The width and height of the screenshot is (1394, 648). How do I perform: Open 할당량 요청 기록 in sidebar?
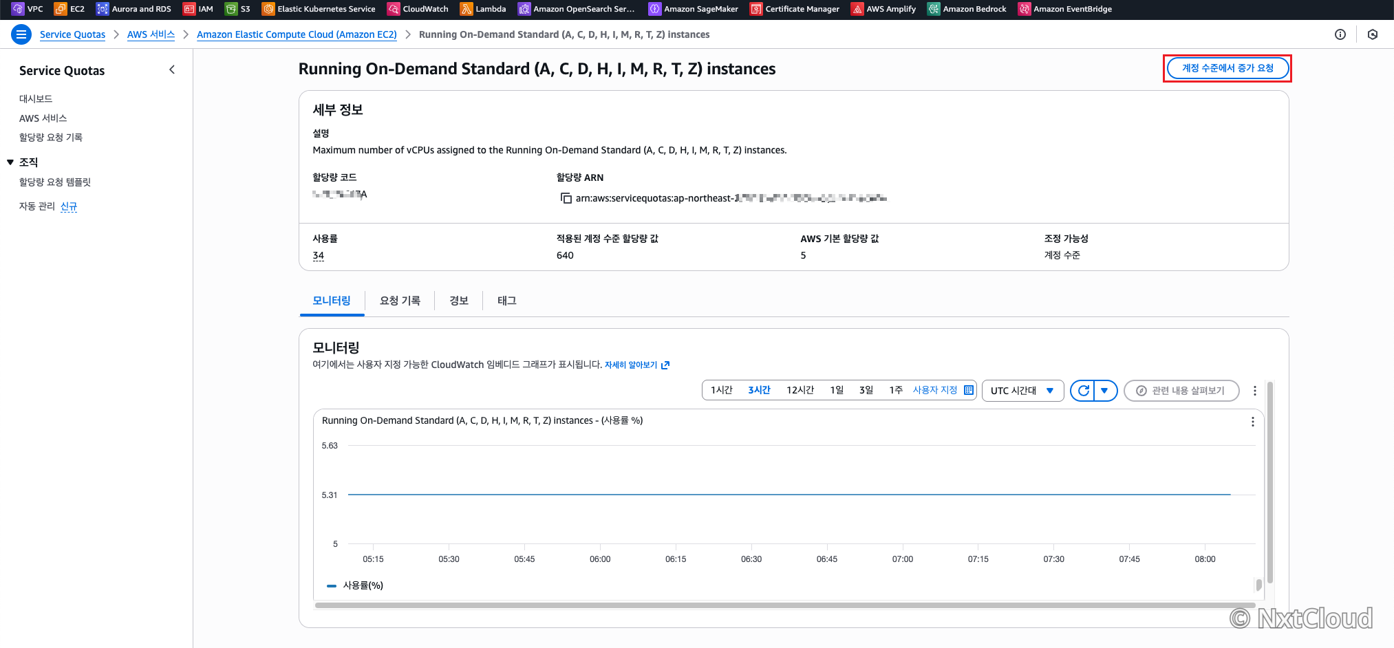51,138
